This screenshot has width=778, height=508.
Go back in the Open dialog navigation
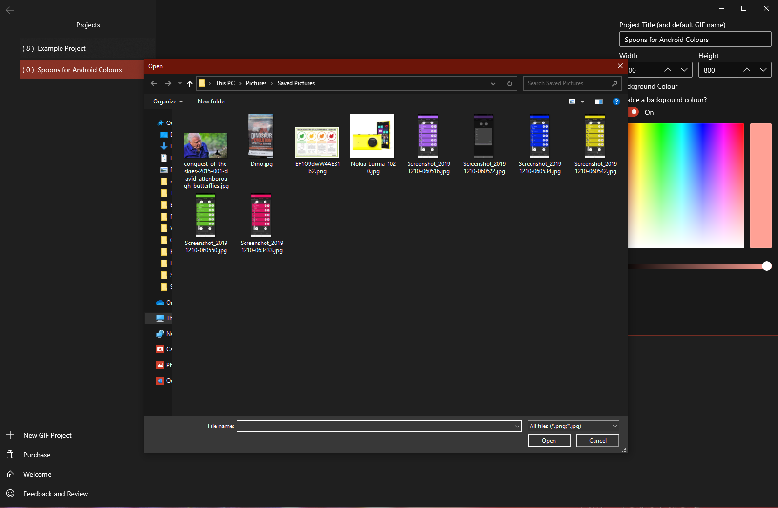coord(154,83)
